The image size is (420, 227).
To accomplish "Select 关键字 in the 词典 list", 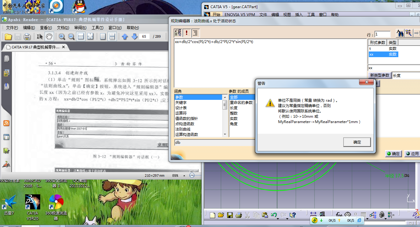I will coord(181,103).
